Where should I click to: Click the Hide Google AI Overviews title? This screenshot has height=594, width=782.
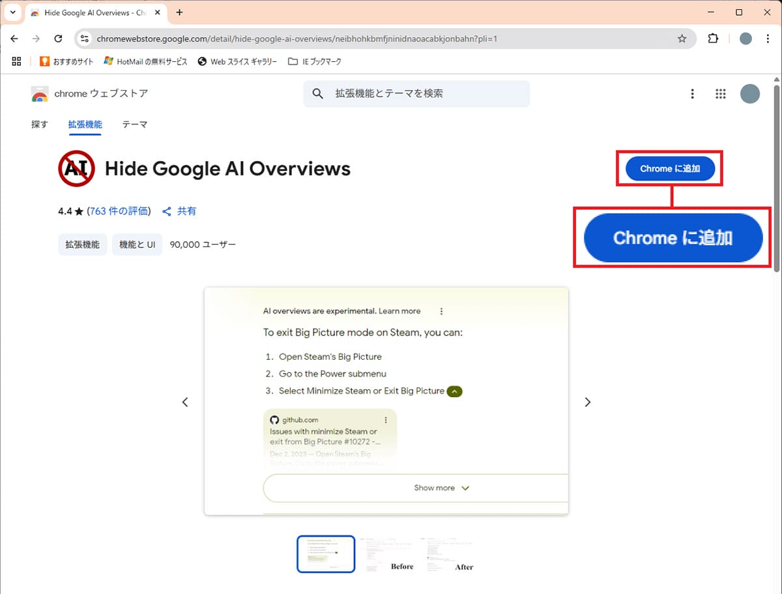tap(227, 169)
